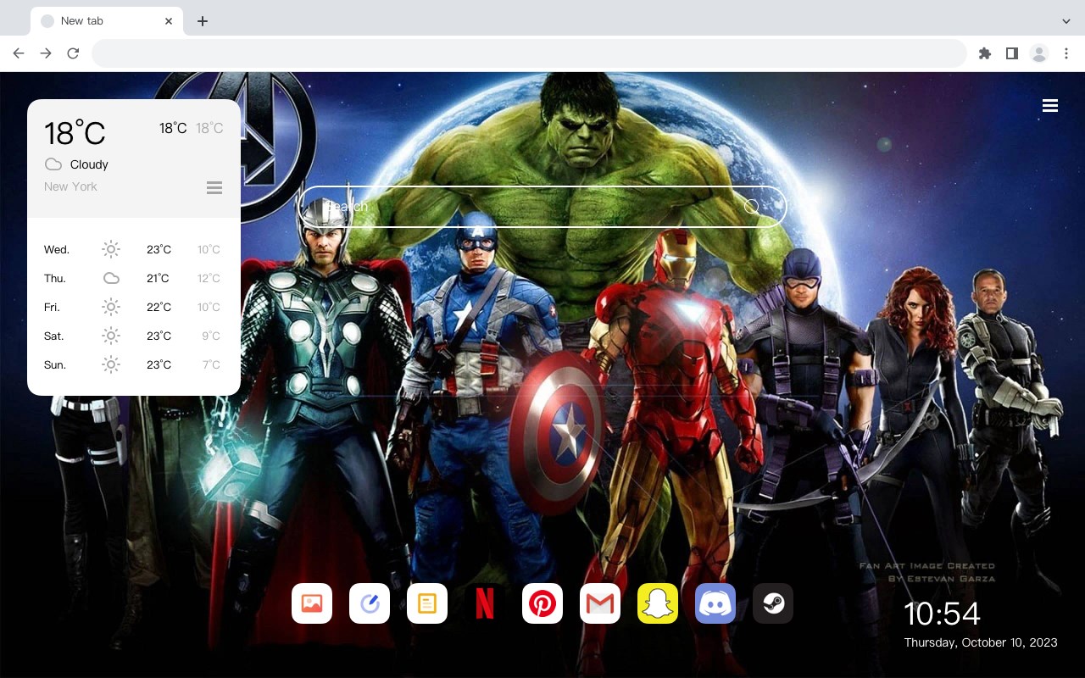The width and height of the screenshot is (1085, 678).
Task: Open the Netflix shortcut icon
Action: tap(485, 603)
